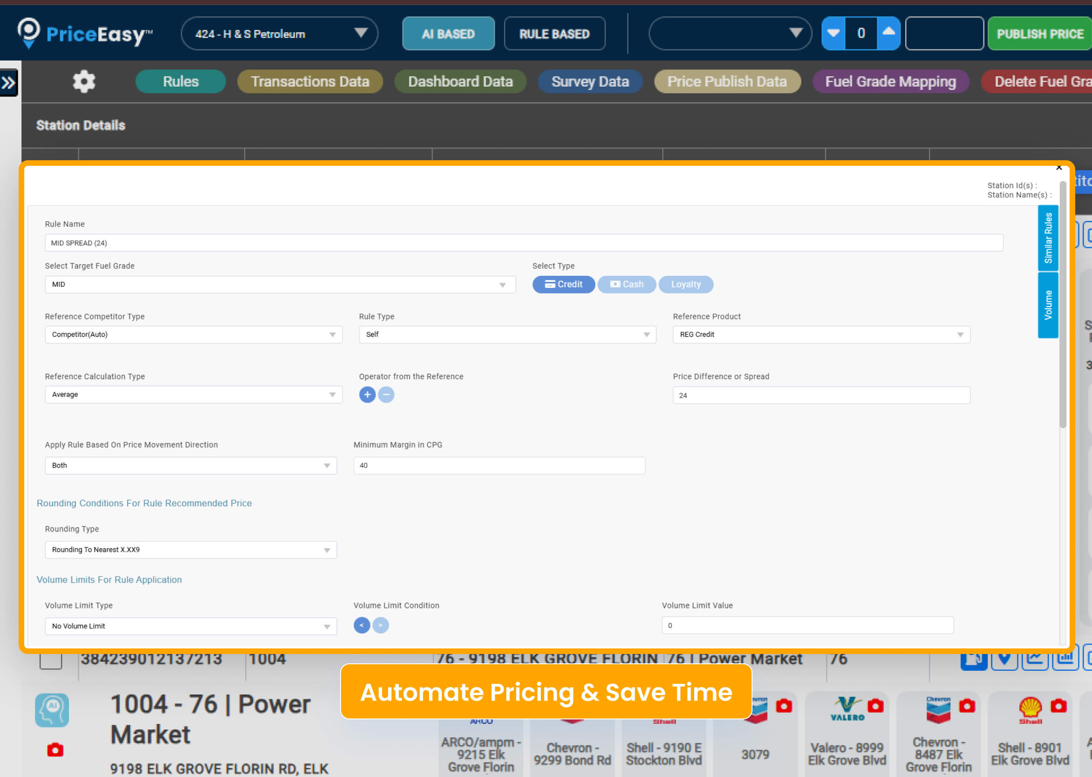Click the minus operator button
The width and height of the screenshot is (1092, 777).
(x=386, y=395)
